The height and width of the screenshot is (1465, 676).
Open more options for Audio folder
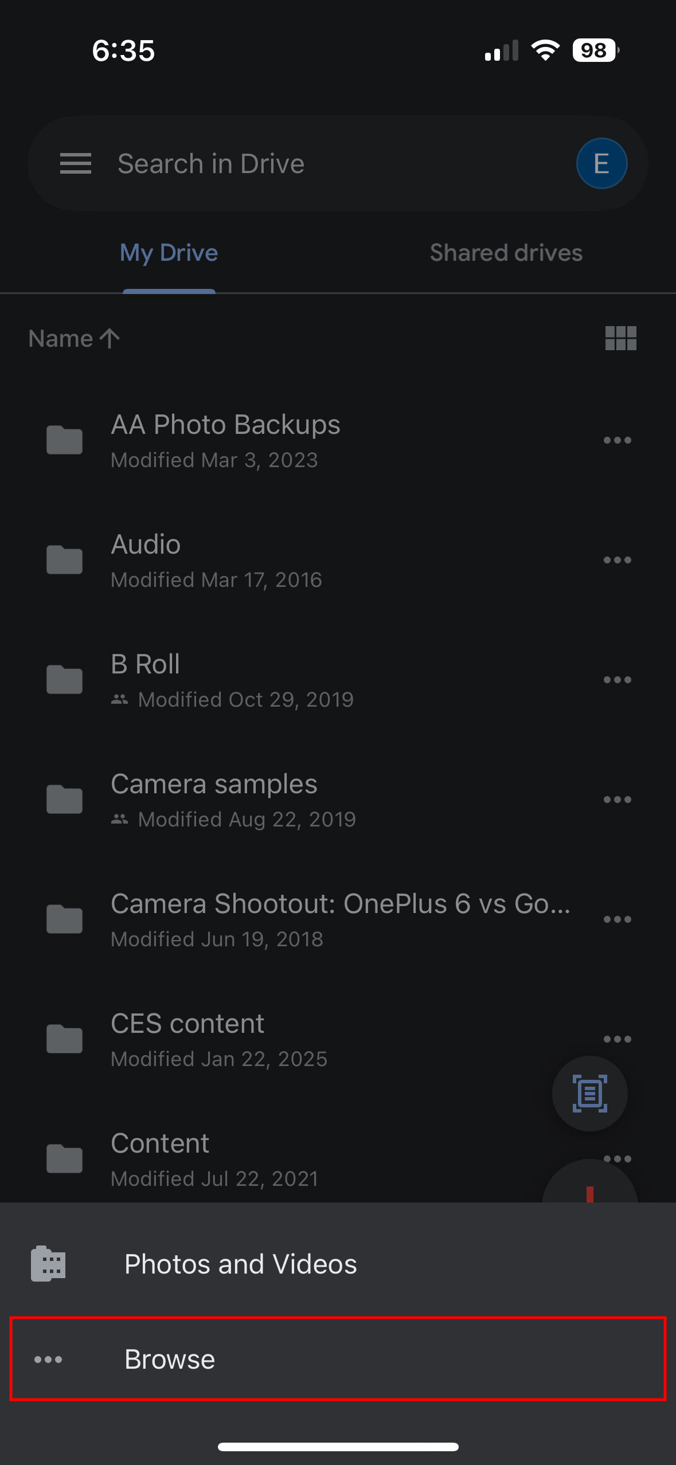617,560
